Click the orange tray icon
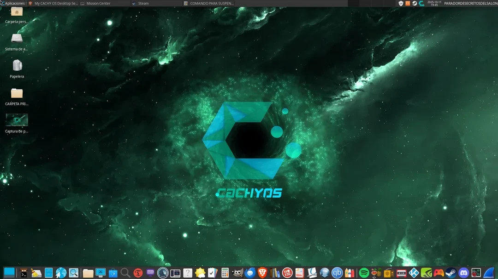Image resolution: width=498 pixels, height=279 pixels. [x=408, y=3]
